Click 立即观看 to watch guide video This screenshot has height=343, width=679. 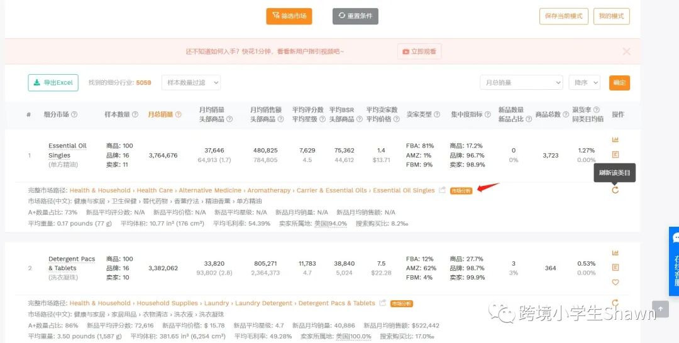419,52
